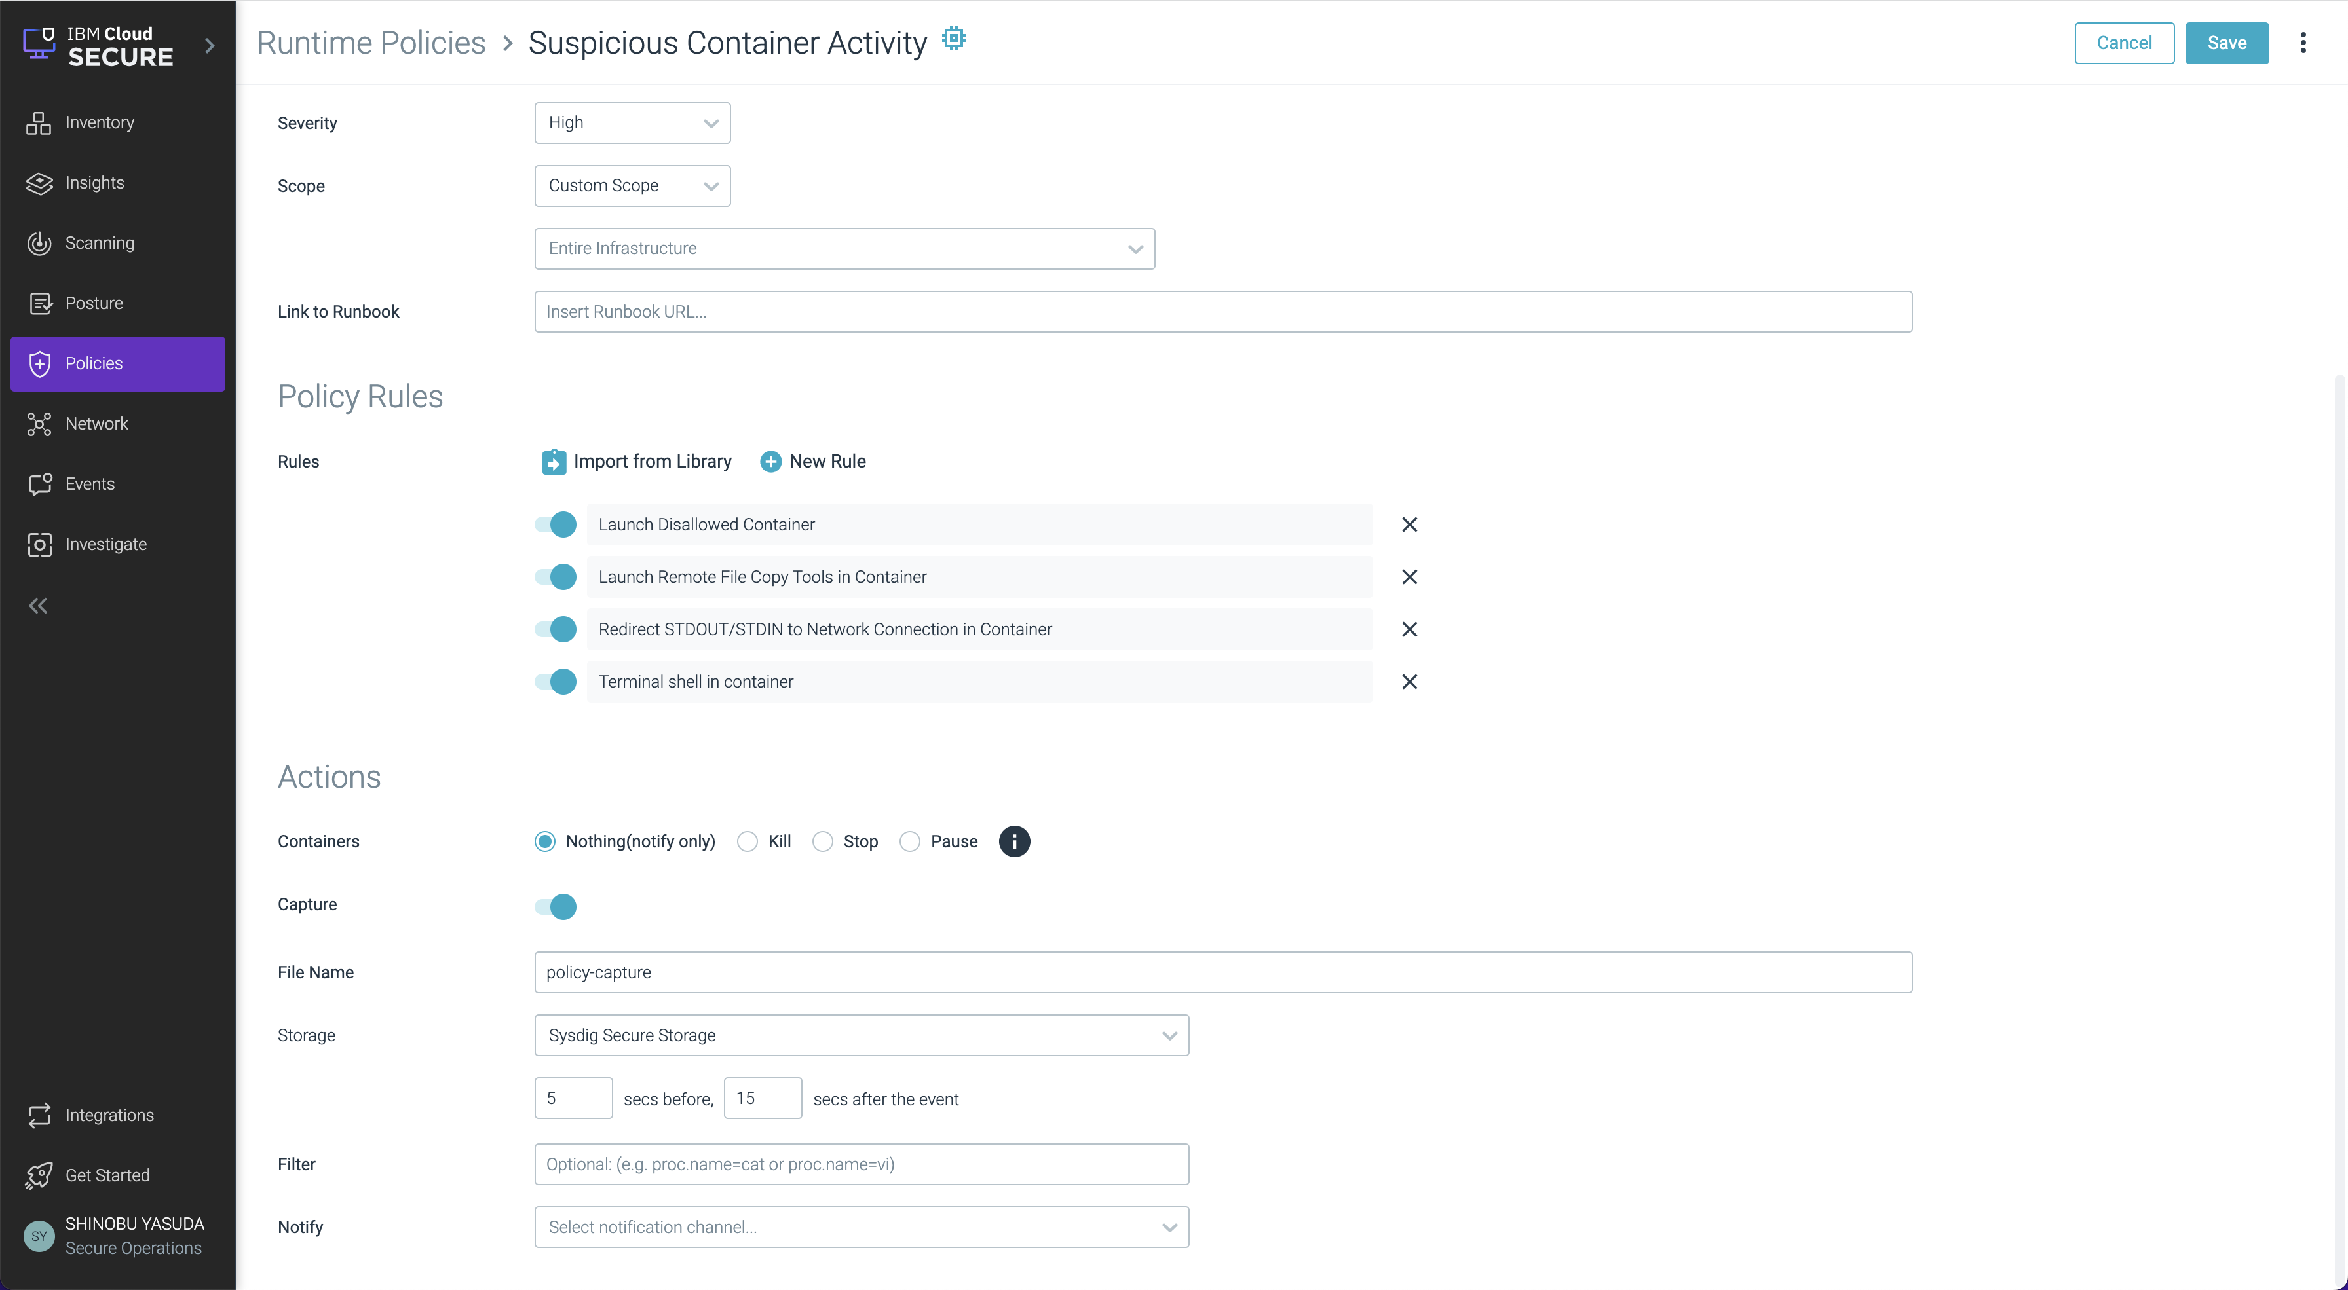
Task: Add a New Rule with plus icon
Action: (x=770, y=462)
